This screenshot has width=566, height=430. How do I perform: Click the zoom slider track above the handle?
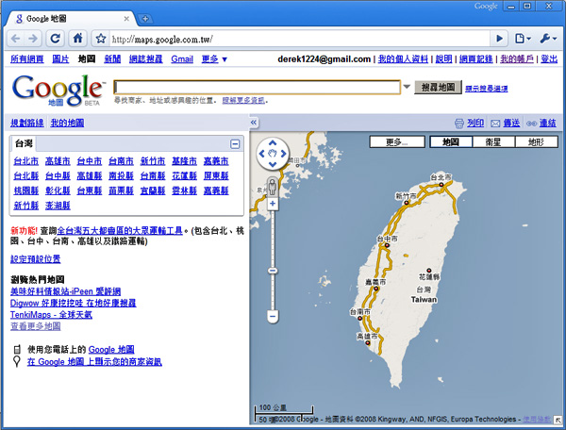[x=273, y=238]
